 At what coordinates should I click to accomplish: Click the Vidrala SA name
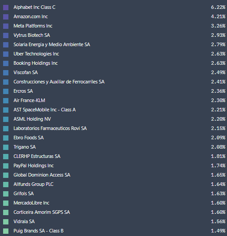(x=24, y=221)
